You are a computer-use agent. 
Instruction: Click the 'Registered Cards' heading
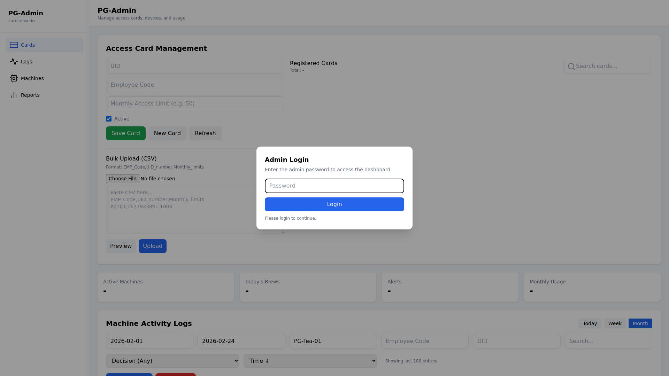[314, 63]
